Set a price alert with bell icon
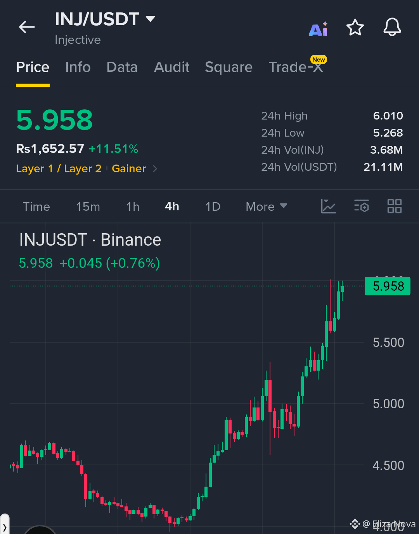The width and height of the screenshot is (419, 534). [x=392, y=27]
